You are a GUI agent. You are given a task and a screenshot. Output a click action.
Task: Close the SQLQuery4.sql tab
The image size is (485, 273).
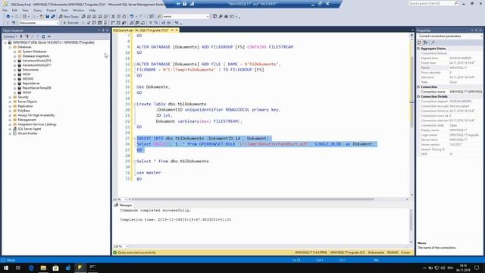coord(177,30)
